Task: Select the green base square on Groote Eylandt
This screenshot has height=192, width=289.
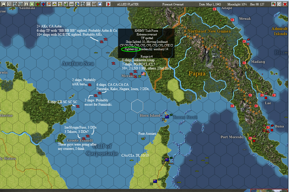Action: 56,141
